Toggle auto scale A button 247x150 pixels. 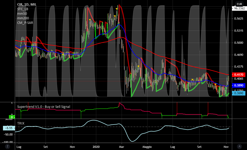[239, 147]
